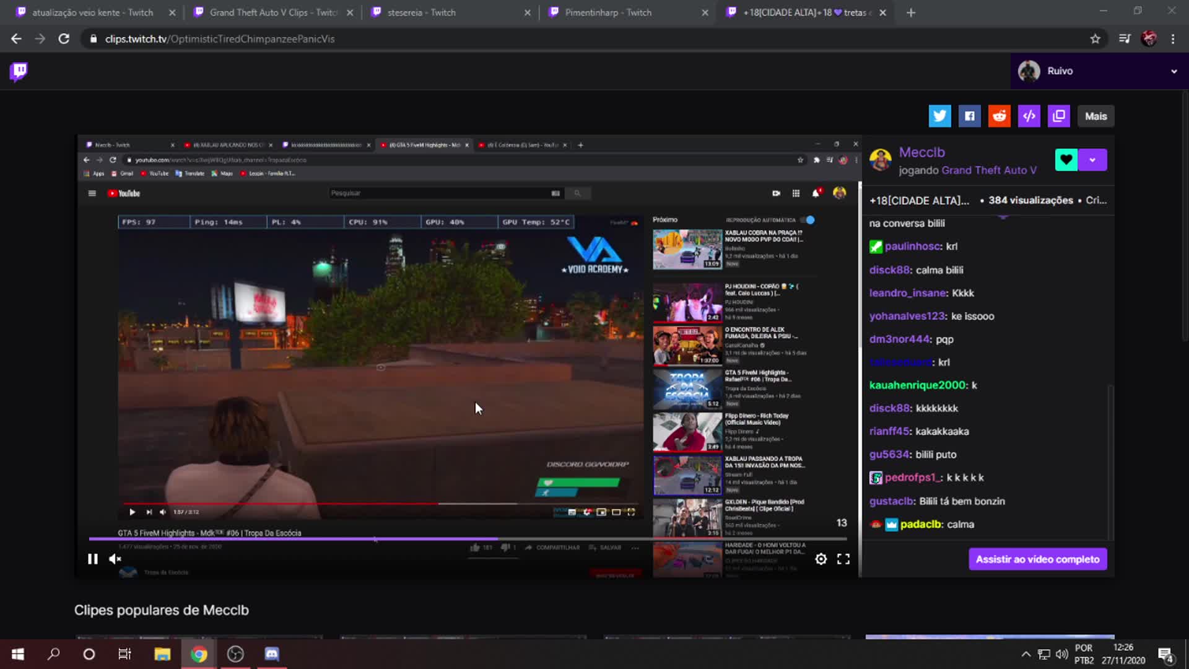Open Windows search from taskbar
Image resolution: width=1189 pixels, height=669 pixels.
click(x=54, y=654)
